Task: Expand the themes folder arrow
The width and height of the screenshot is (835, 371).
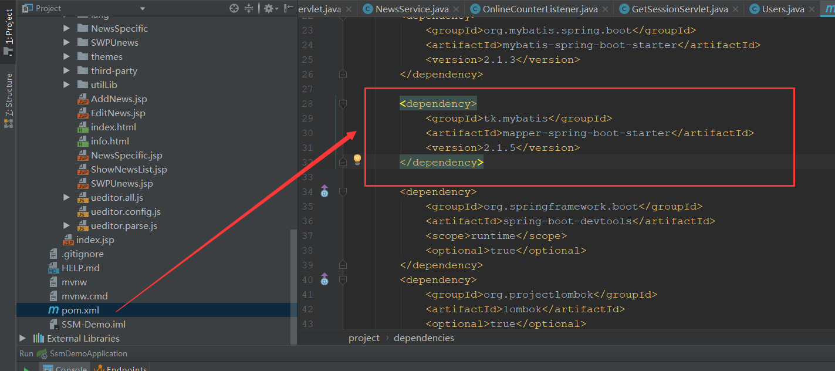Action: click(x=67, y=56)
